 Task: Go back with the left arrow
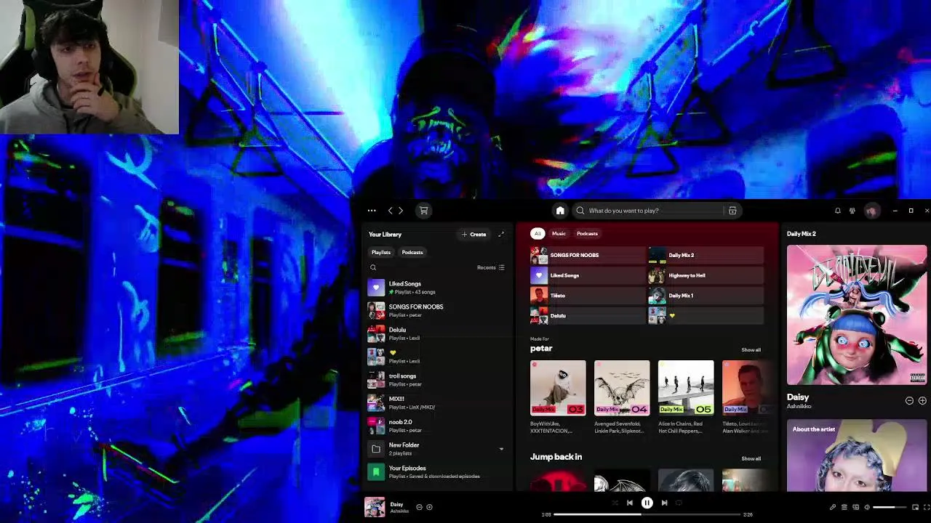click(x=390, y=211)
